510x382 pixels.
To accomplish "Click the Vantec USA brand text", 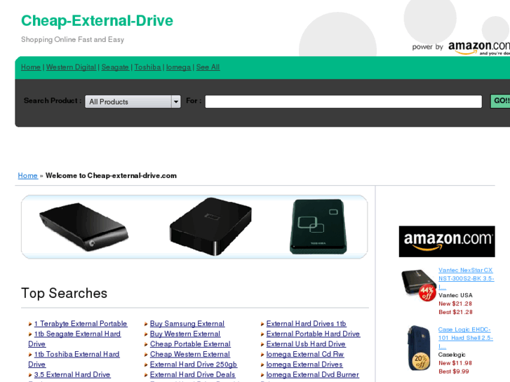I will click(455, 295).
